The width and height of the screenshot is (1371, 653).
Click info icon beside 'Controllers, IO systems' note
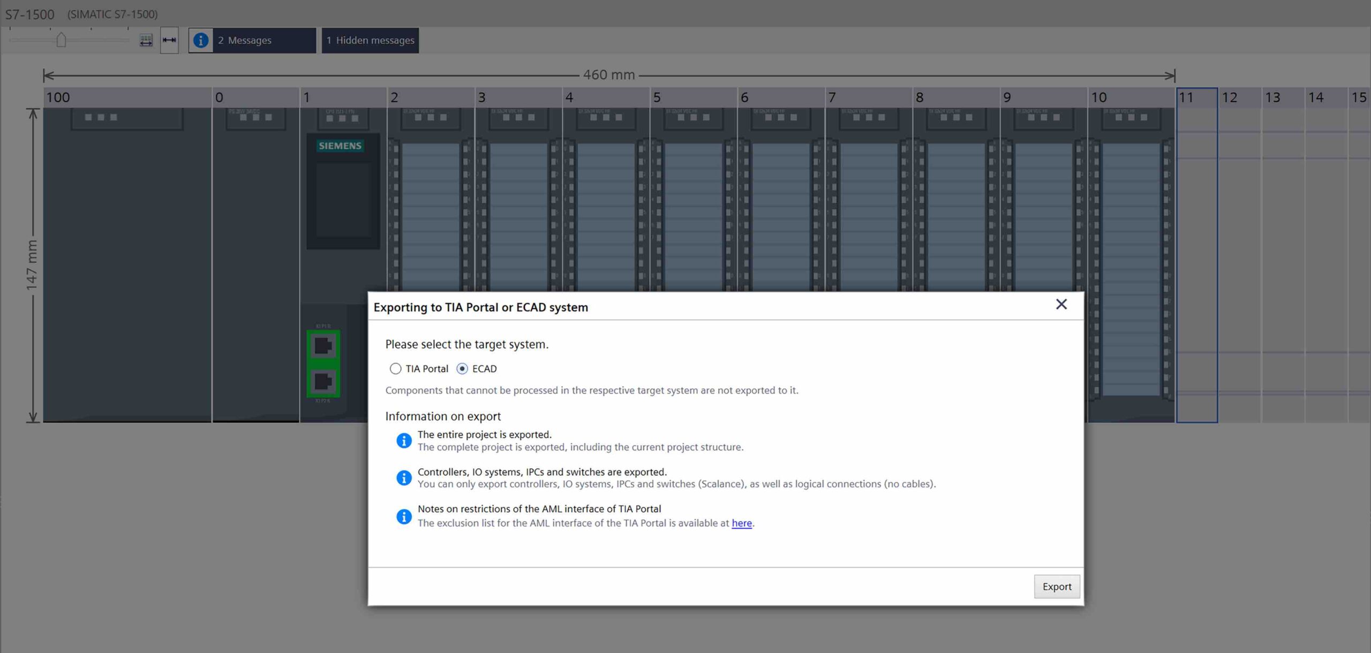click(x=404, y=477)
